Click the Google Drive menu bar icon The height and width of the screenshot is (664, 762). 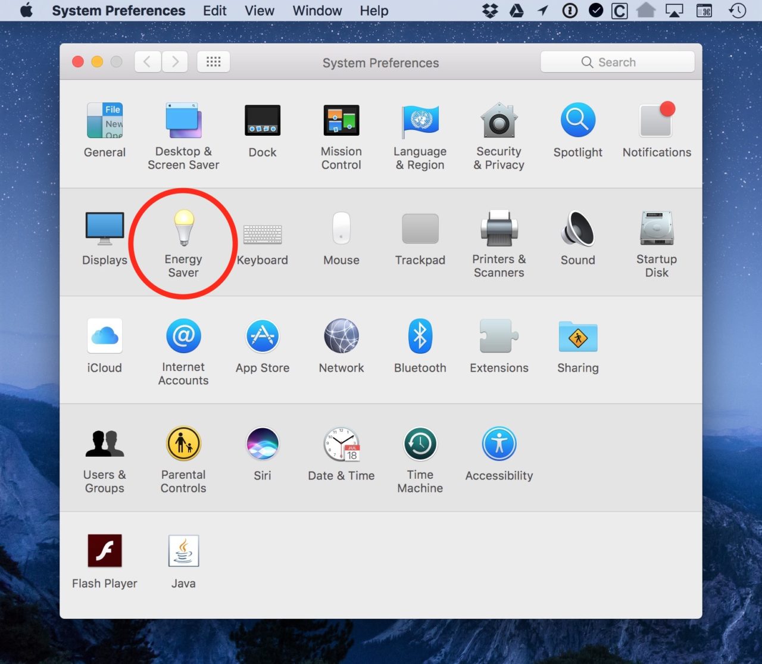(x=517, y=11)
